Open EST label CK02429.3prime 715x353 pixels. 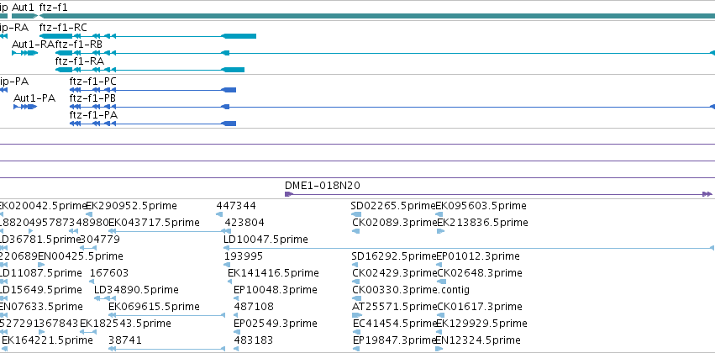[x=395, y=274]
